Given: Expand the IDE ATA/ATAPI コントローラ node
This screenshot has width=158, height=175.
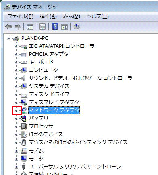Looking at the screenshot, I should click(x=16, y=46).
